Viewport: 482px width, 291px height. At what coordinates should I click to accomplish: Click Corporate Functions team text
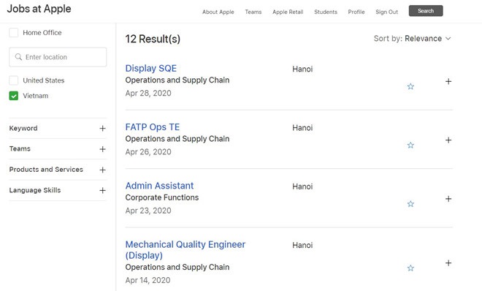[x=162, y=197]
